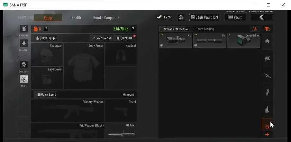Click the Save Builds download icon
Image resolution: width=291 pixels, height=142 pixels.
(x=24, y=43)
